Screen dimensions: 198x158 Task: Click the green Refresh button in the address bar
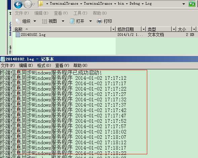[x=192, y=4]
